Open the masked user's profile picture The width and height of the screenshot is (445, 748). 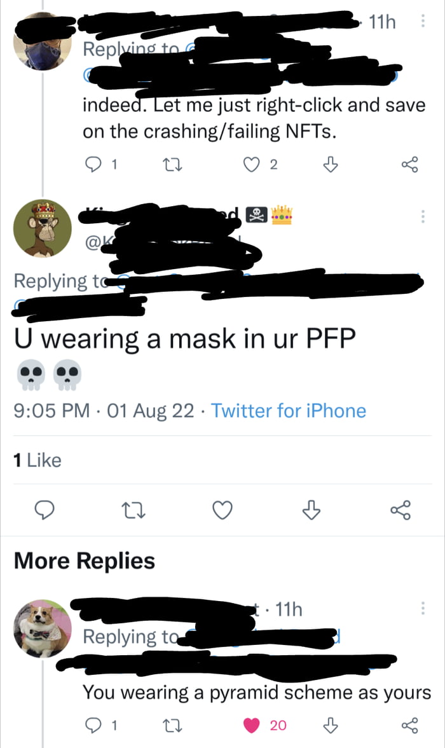[43, 43]
